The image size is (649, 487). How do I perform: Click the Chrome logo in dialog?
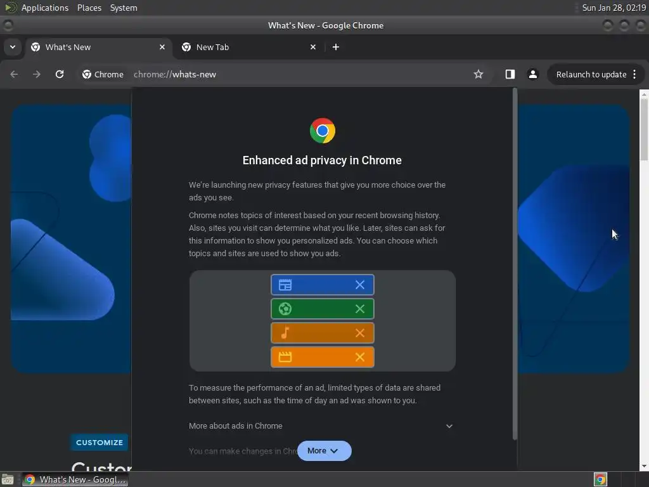(323, 131)
